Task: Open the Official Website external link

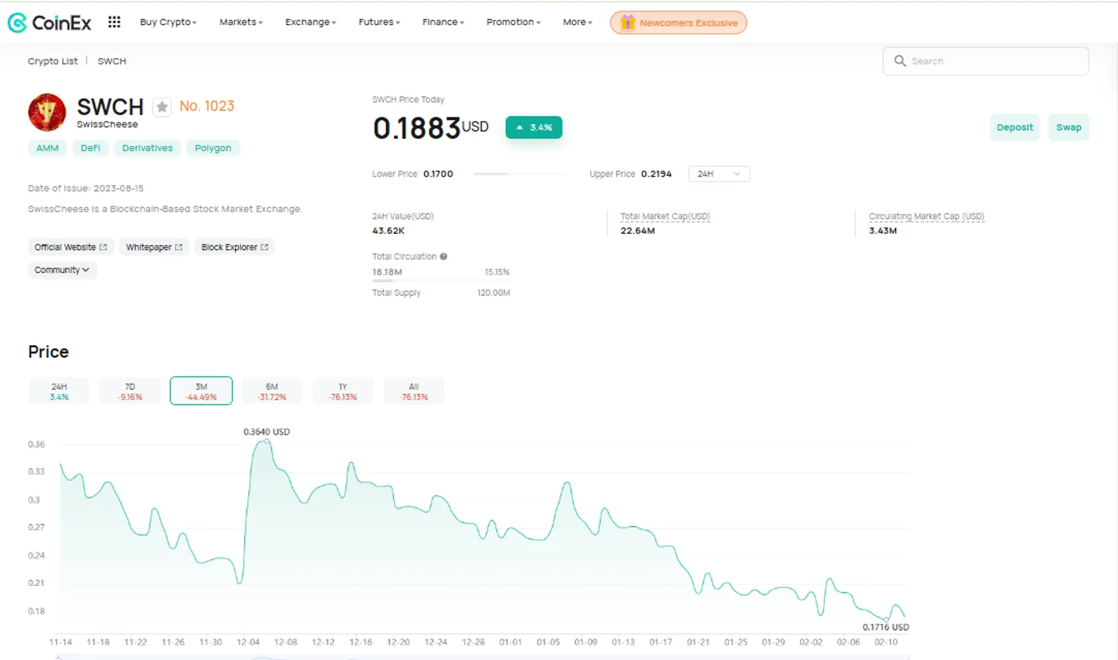Action: click(71, 247)
